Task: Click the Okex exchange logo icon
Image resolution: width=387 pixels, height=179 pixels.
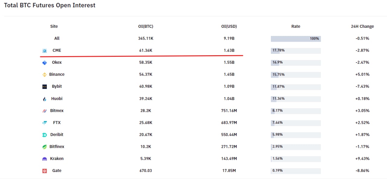Action: (44, 63)
